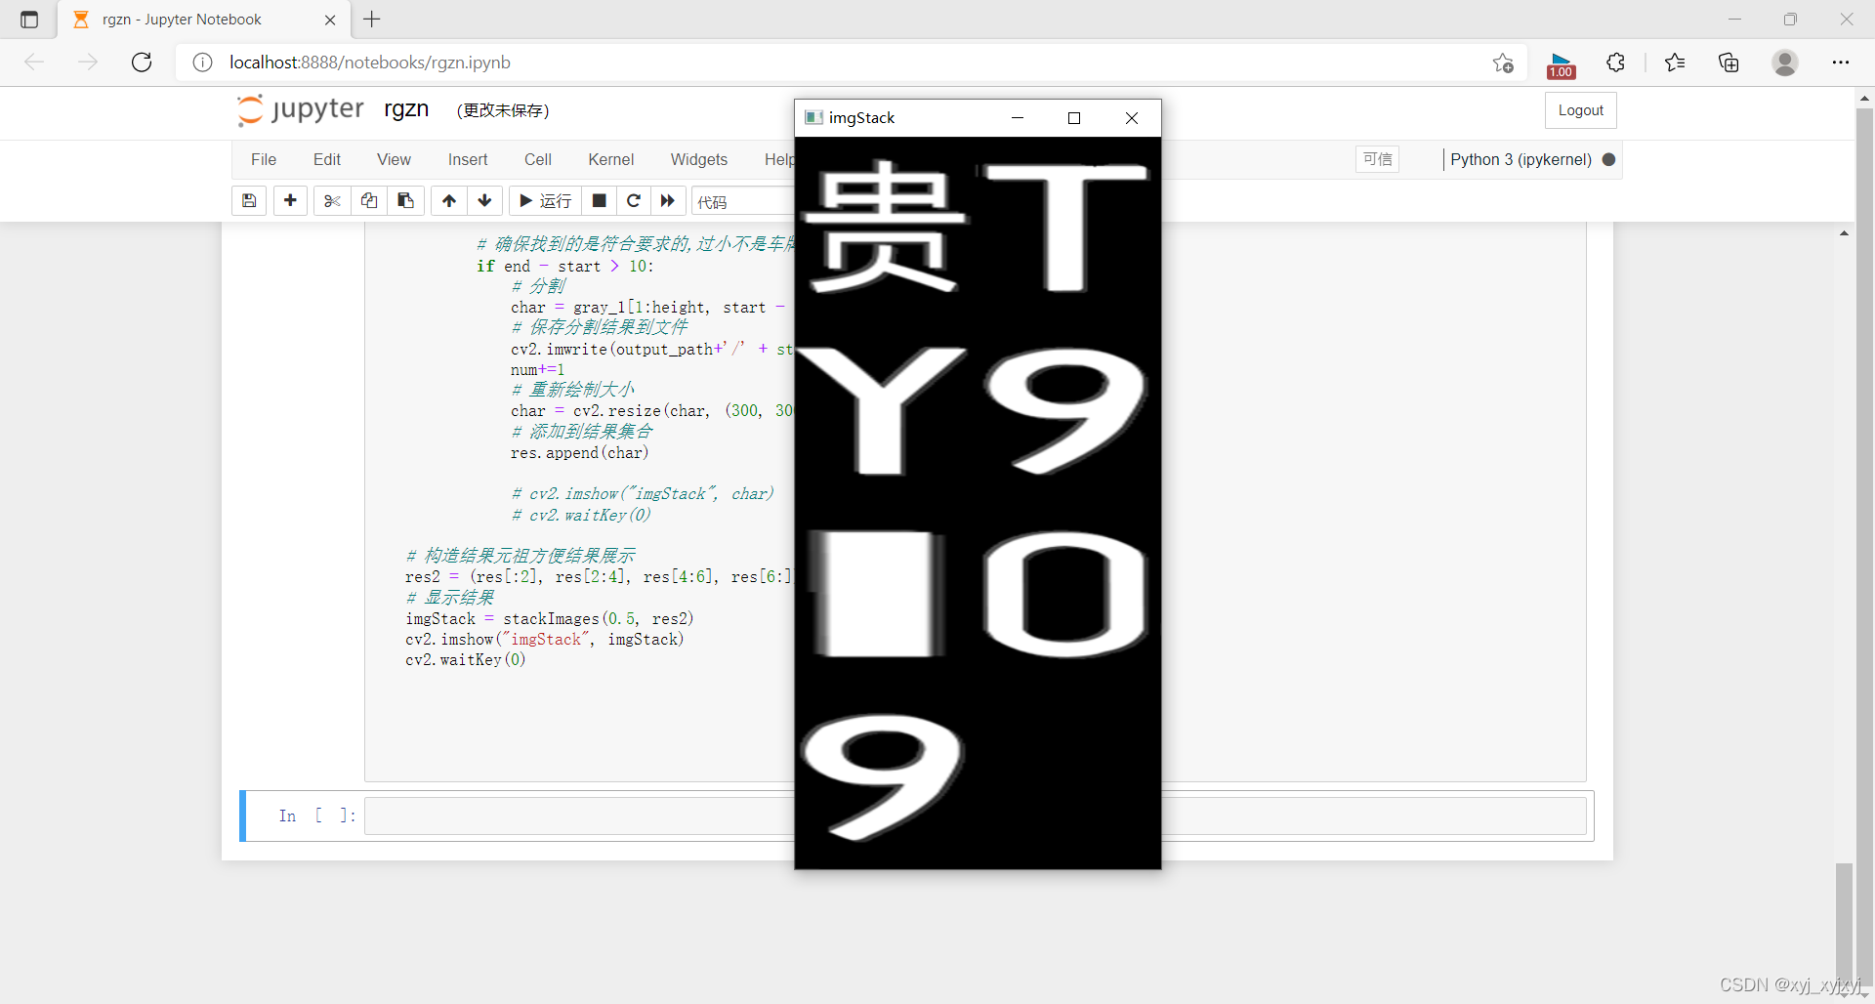Open the Cell menu
Viewport: 1875px width, 1004px height.
538,160
